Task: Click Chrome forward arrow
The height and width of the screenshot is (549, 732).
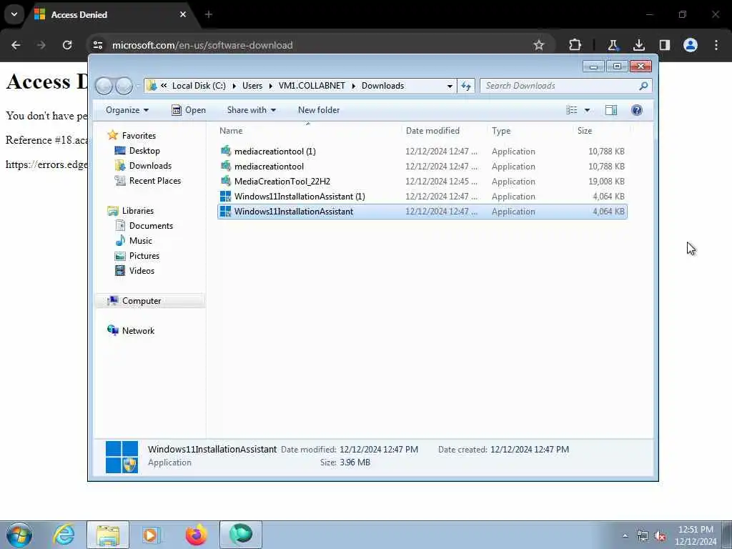Action: (41, 45)
